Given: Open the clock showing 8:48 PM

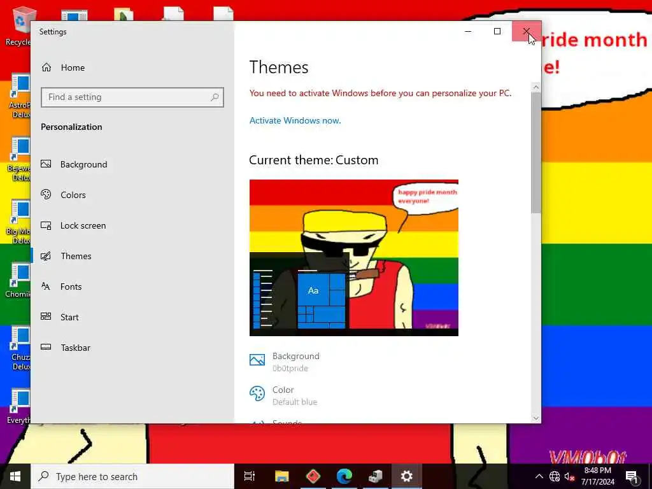Looking at the screenshot, I should tap(598, 476).
